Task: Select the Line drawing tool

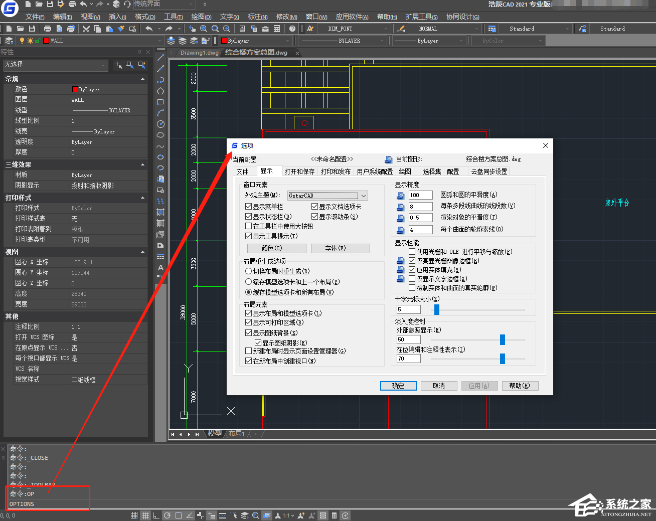Action: 160,57
